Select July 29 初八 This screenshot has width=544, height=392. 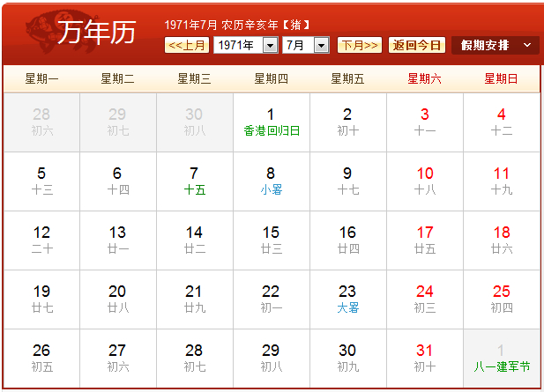pos(272,358)
